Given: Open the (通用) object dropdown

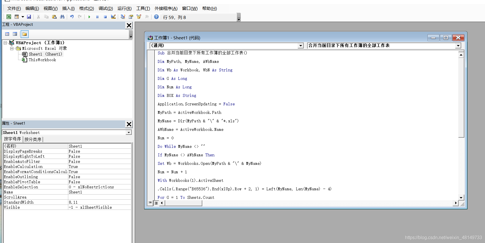Looking at the screenshot, I should (x=301, y=46).
